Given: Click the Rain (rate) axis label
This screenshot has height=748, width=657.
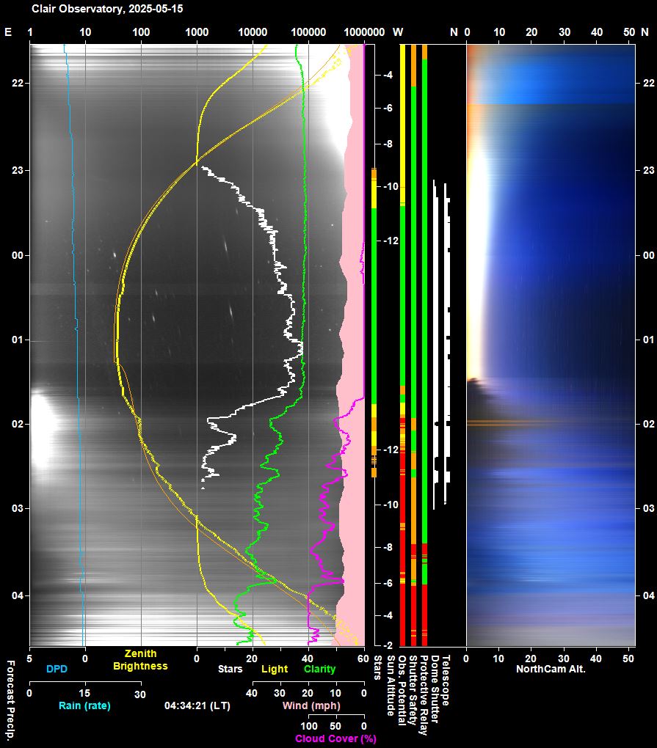Looking at the screenshot, I should click(84, 705).
